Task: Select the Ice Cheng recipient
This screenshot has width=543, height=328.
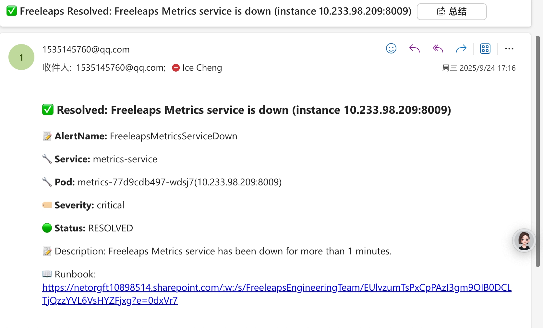Action: tap(202, 68)
